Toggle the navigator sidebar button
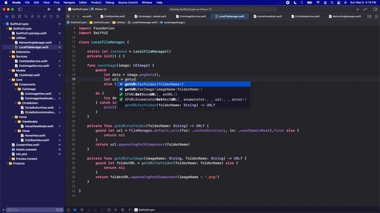The width and height of the screenshot is (380, 213). pos(20,9)
